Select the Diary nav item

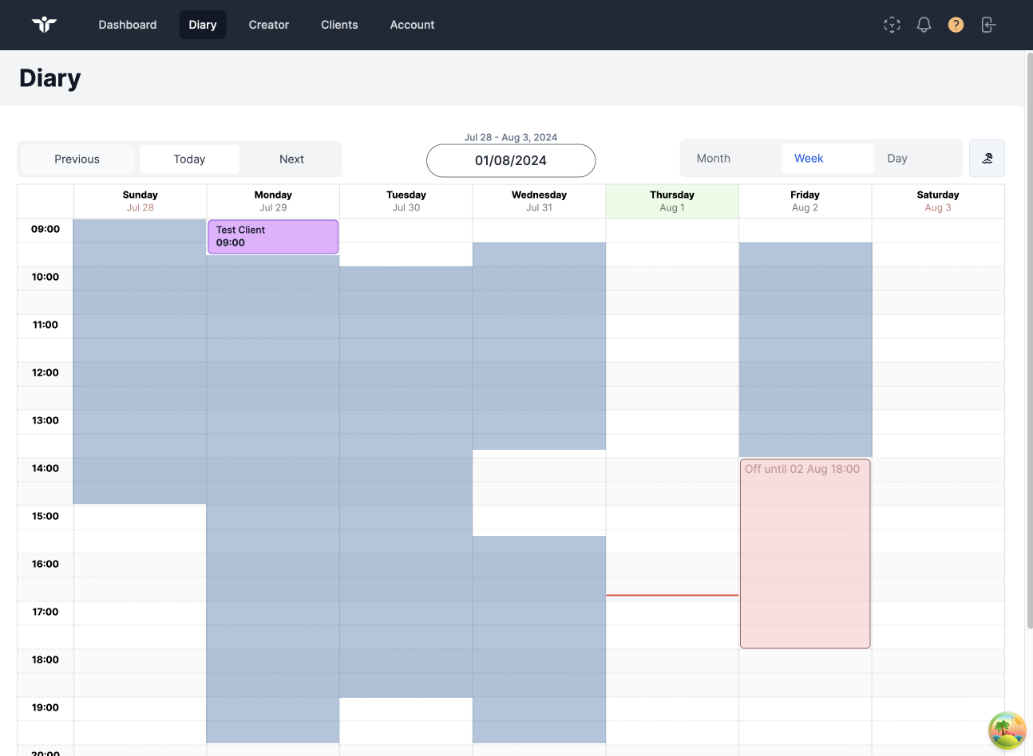(x=203, y=25)
